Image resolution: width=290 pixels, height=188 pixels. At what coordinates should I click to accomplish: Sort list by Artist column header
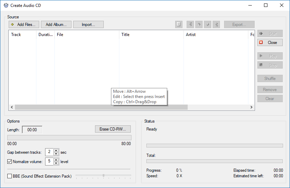click(x=216, y=35)
